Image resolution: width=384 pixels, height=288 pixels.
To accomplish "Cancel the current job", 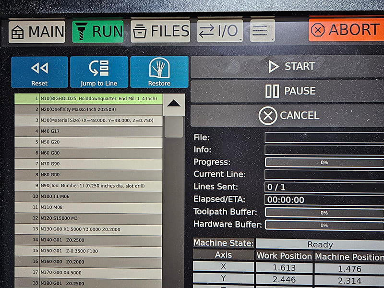I will click(287, 116).
